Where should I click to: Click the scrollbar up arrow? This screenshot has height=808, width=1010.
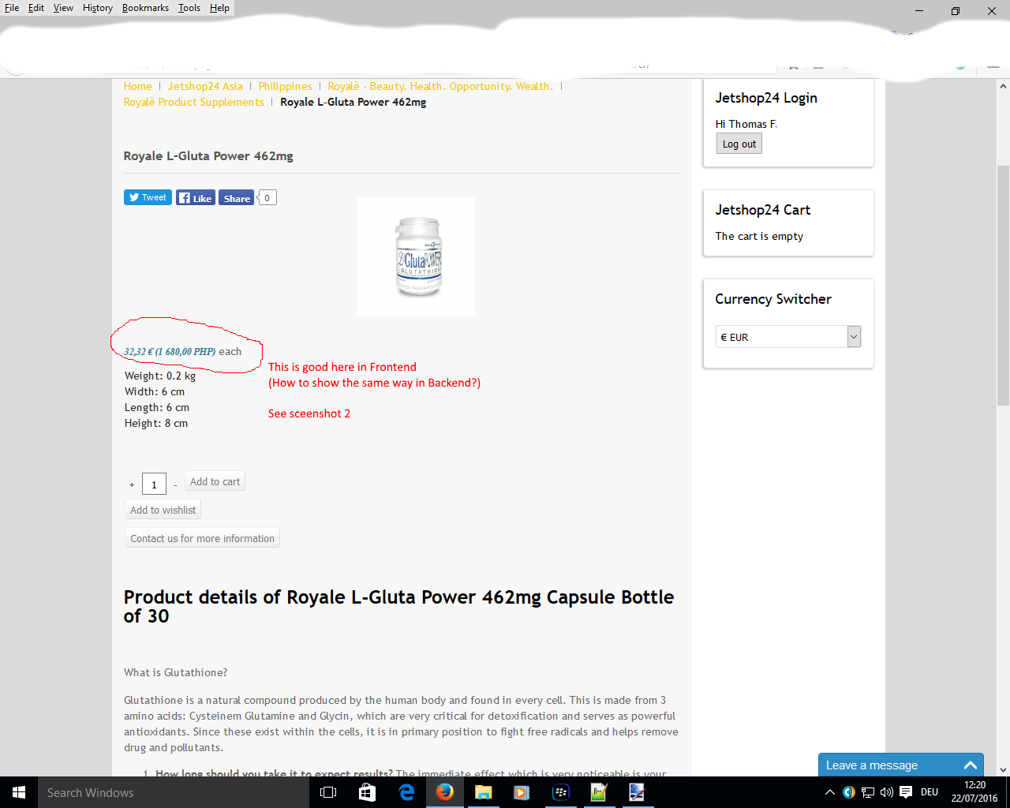(x=1003, y=86)
